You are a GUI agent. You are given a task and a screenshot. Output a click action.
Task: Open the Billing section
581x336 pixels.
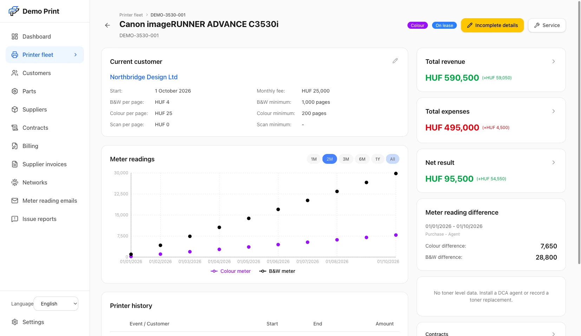(x=45, y=146)
